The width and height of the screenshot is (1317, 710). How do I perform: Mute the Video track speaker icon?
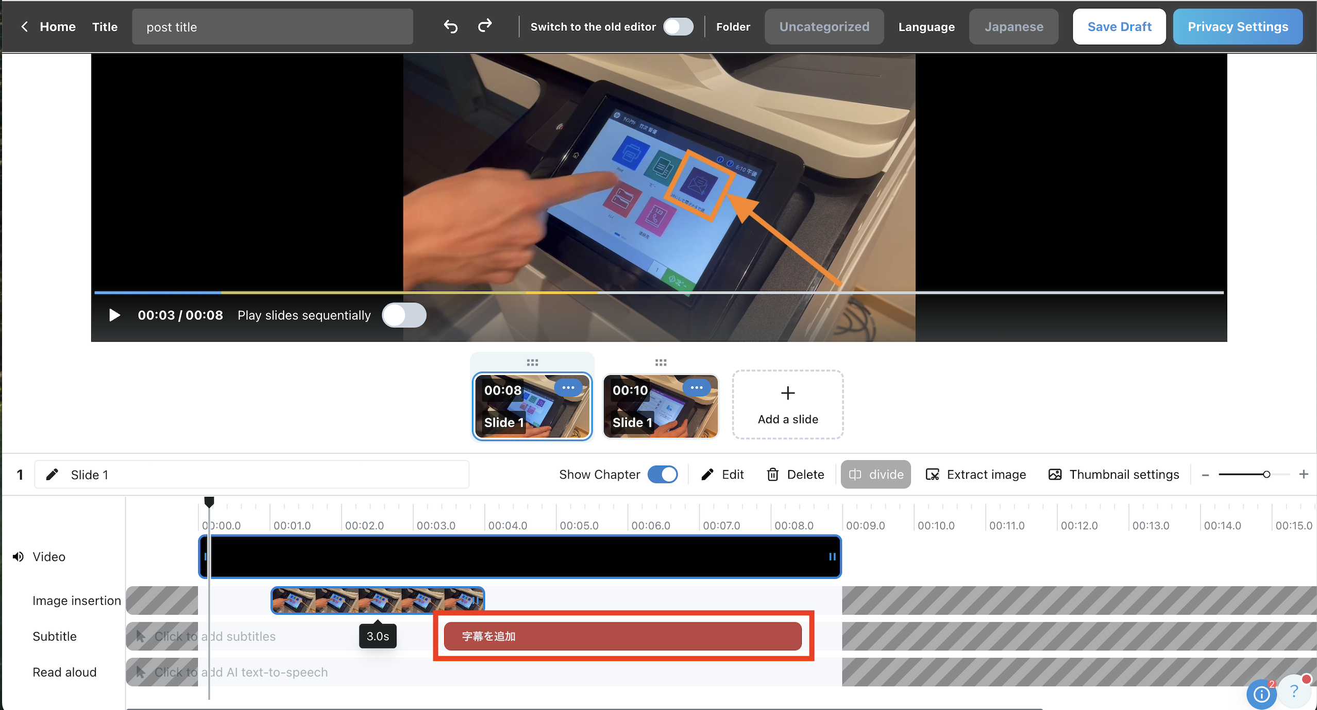(19, 556)
